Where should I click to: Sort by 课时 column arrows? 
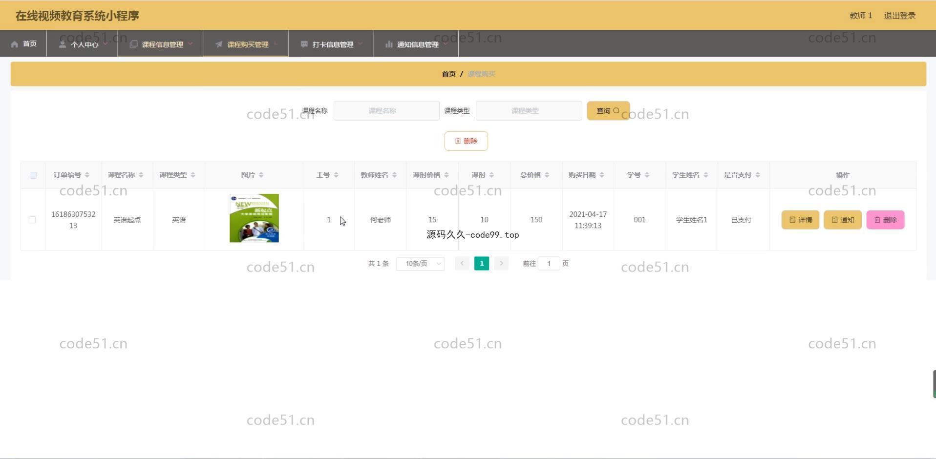point(491,175)
